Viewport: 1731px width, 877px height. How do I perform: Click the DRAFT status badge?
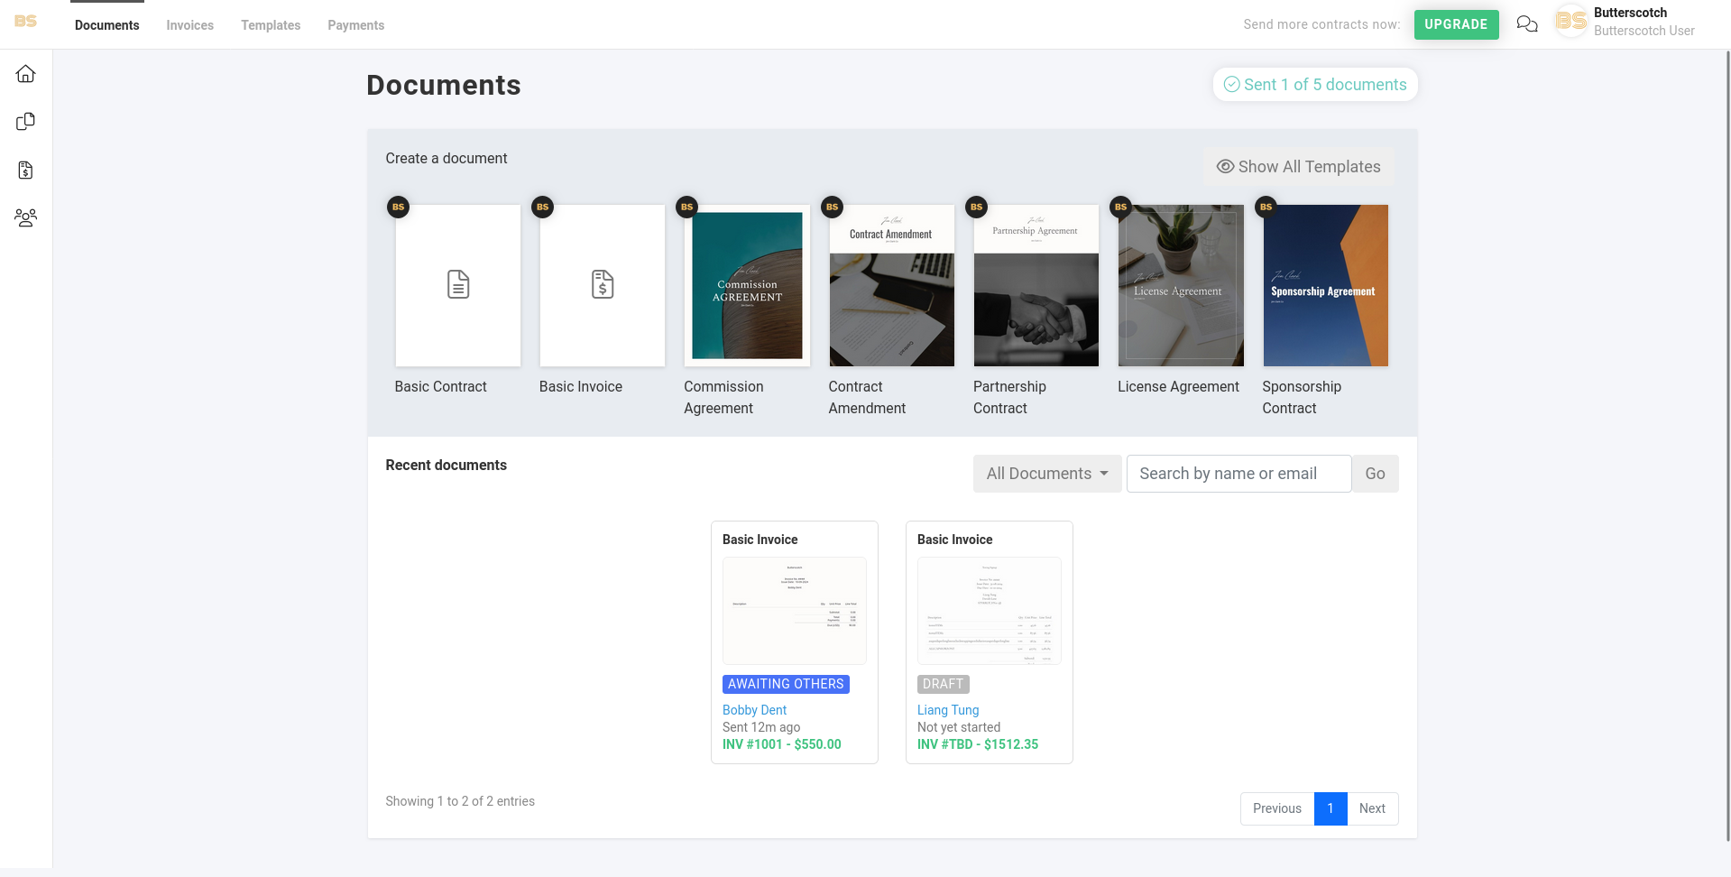tap(944, 684)
